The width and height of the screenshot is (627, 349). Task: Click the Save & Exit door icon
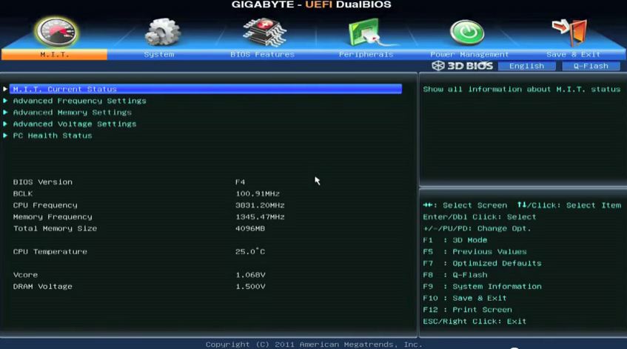click(571, 32)
